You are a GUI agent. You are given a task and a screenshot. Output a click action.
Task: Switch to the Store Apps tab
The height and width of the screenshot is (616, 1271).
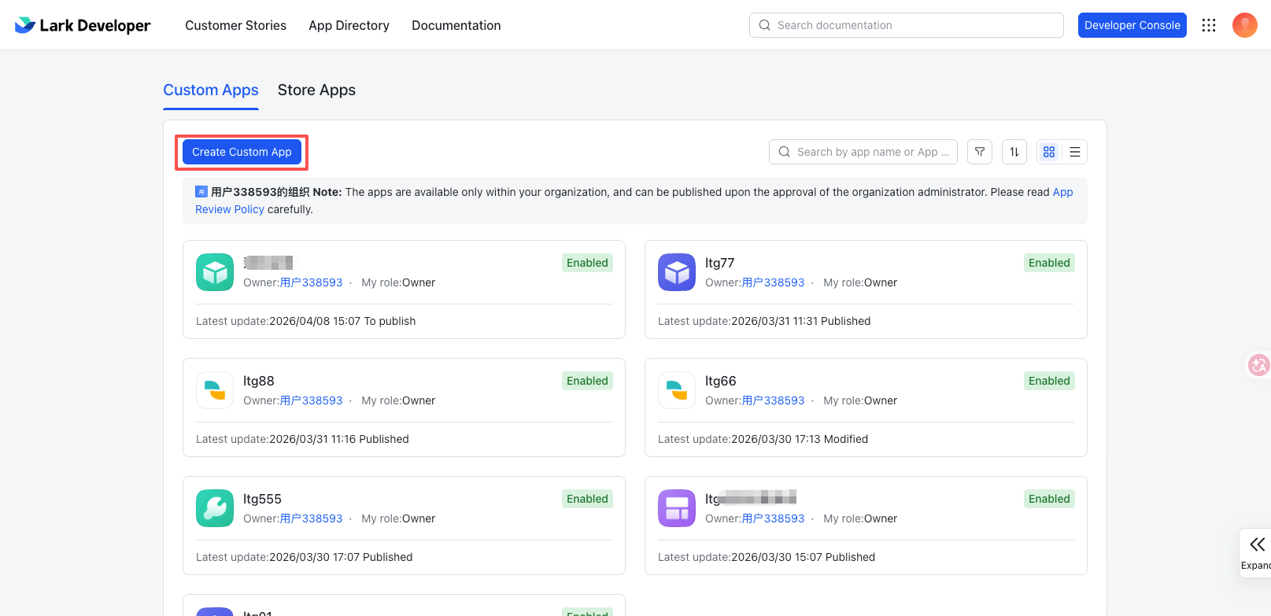pyautogui.click(x=316, y=90)
